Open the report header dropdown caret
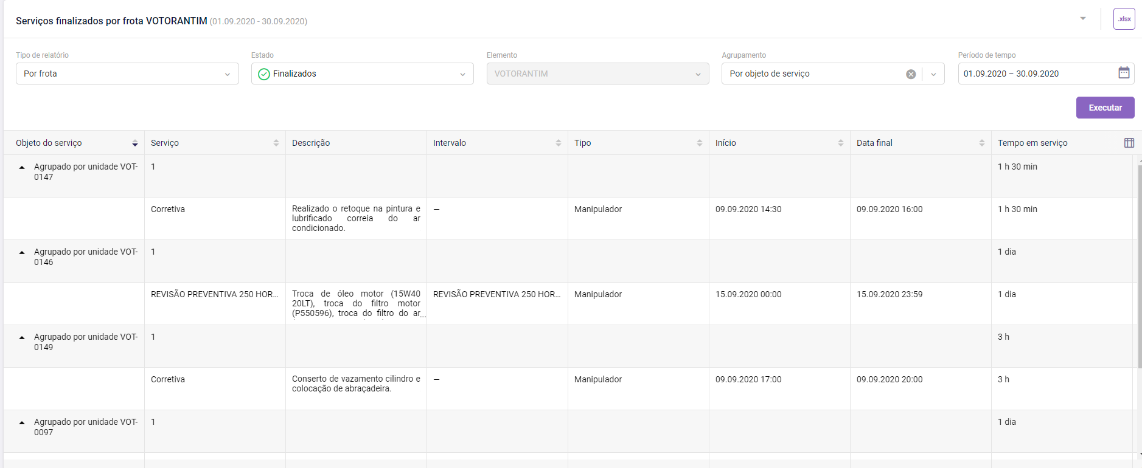Screen dimensions: 1142x468 click(1083, 18)
